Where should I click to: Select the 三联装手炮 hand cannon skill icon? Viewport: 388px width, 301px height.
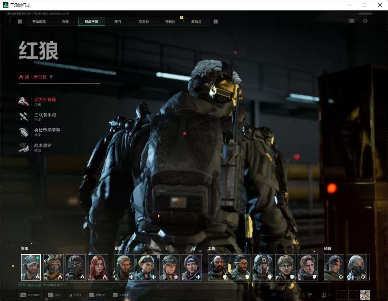(x=24, y=117)
